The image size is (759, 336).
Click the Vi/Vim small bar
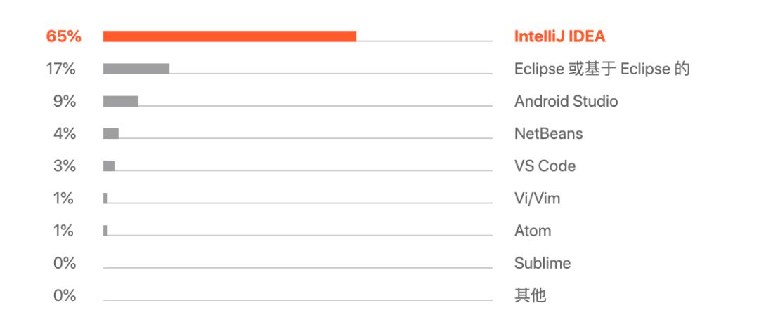click(105, 199)
